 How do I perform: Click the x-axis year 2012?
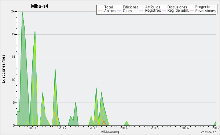(63, 128)
